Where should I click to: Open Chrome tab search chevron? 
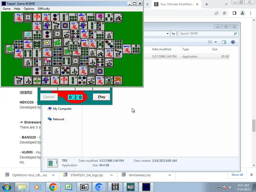pos(226,4)
